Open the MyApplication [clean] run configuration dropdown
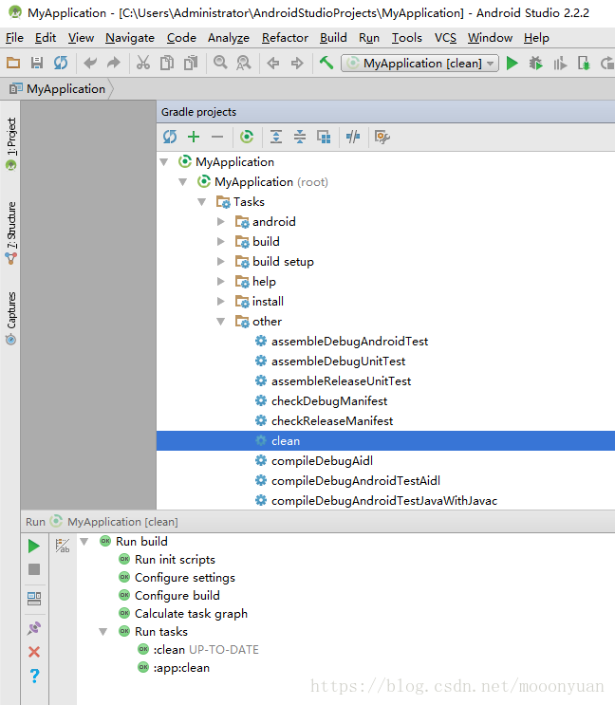 click(419, 64)
